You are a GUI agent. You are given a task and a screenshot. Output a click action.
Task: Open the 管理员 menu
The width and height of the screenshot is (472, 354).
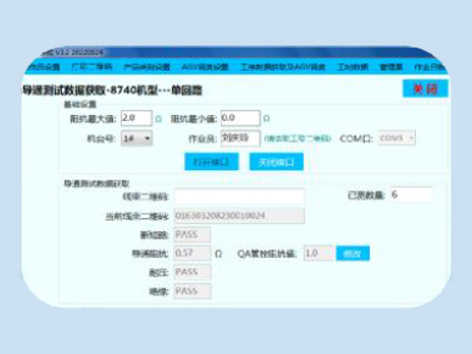[391, 67]
